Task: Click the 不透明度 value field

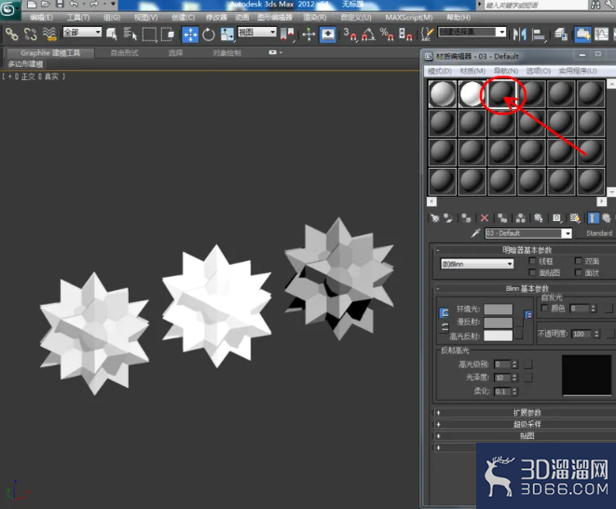Action: [x=582, y=334]
